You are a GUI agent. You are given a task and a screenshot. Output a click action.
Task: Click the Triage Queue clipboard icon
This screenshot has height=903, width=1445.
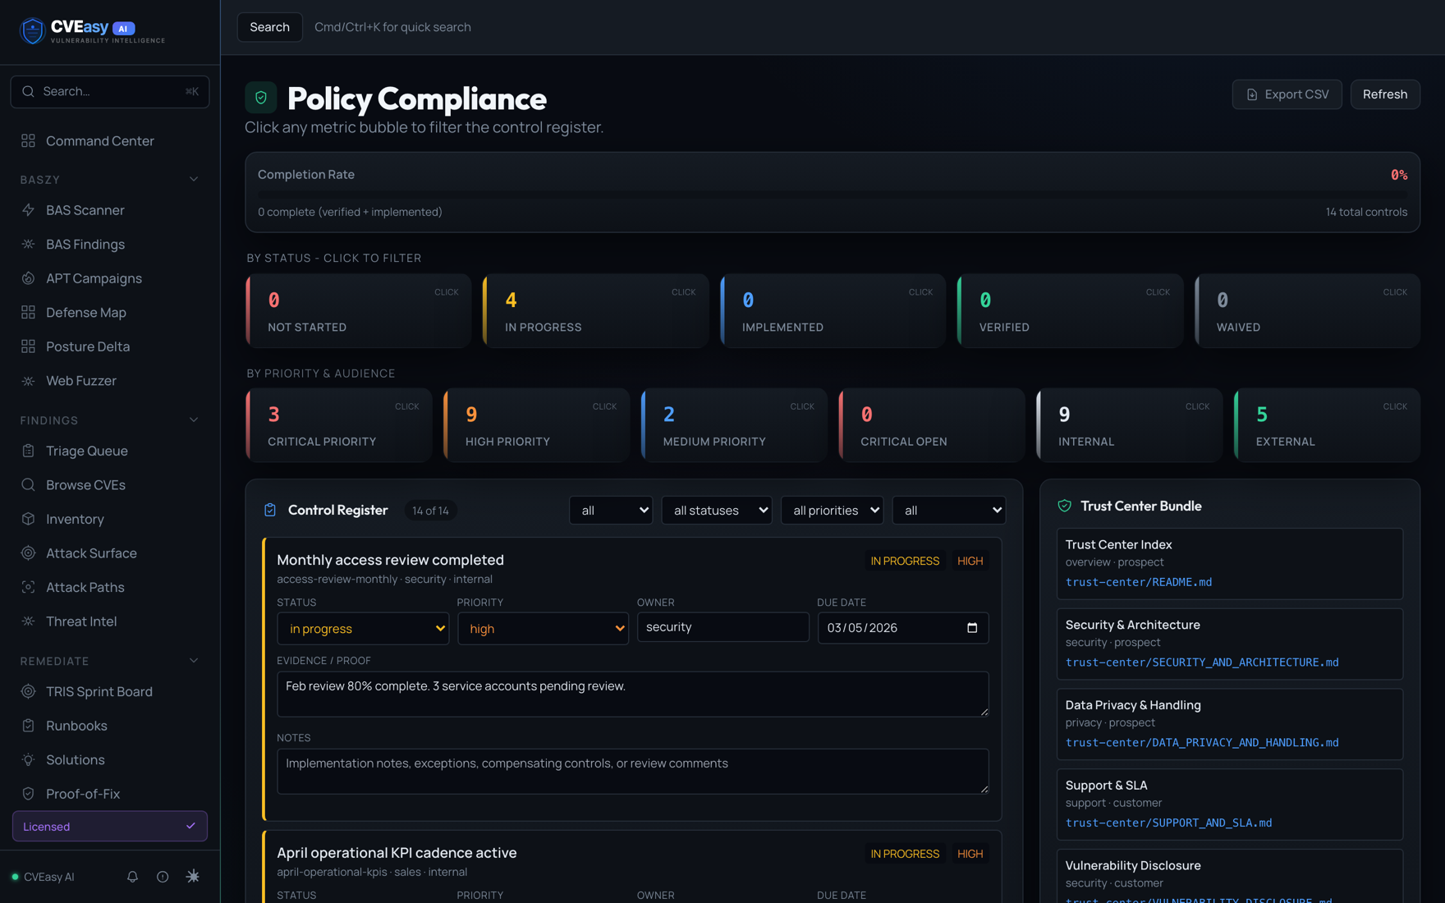[28, 451]
